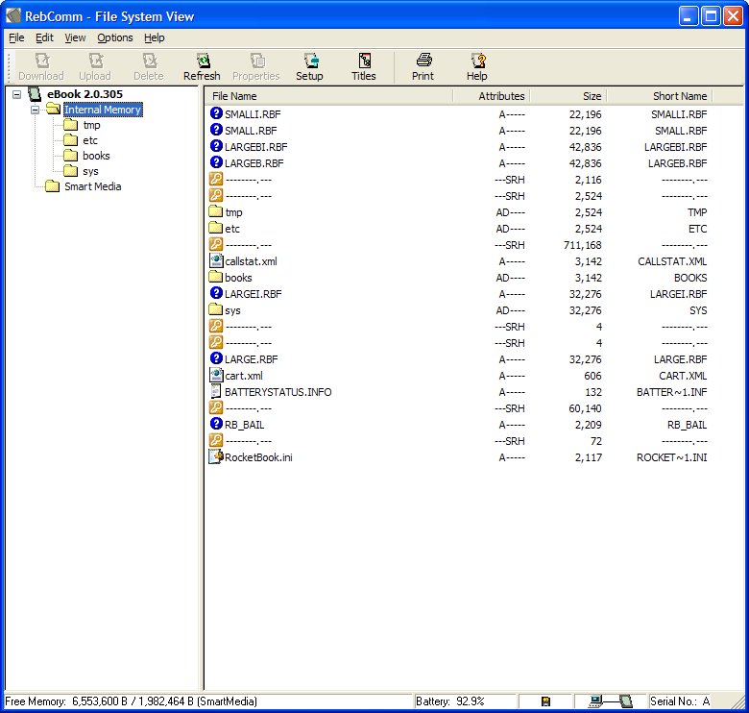Click the sys folder icon in file list
This screenshot has width=749, height=713.
click(x=216, y=309)
